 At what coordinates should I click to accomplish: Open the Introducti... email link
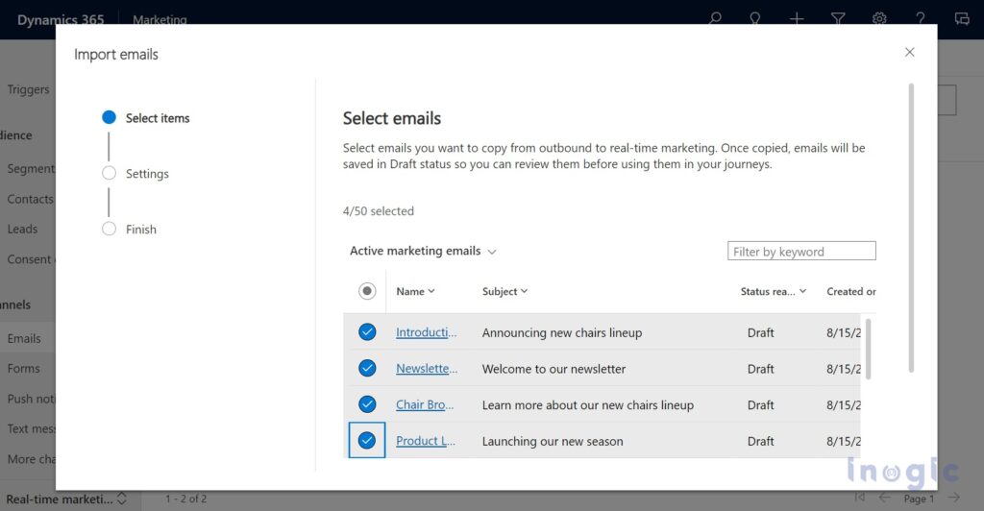pyautogui.click(x=426, y=332)
